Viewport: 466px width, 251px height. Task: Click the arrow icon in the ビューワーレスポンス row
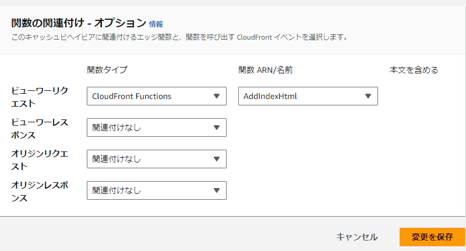(x=217, y=128)
